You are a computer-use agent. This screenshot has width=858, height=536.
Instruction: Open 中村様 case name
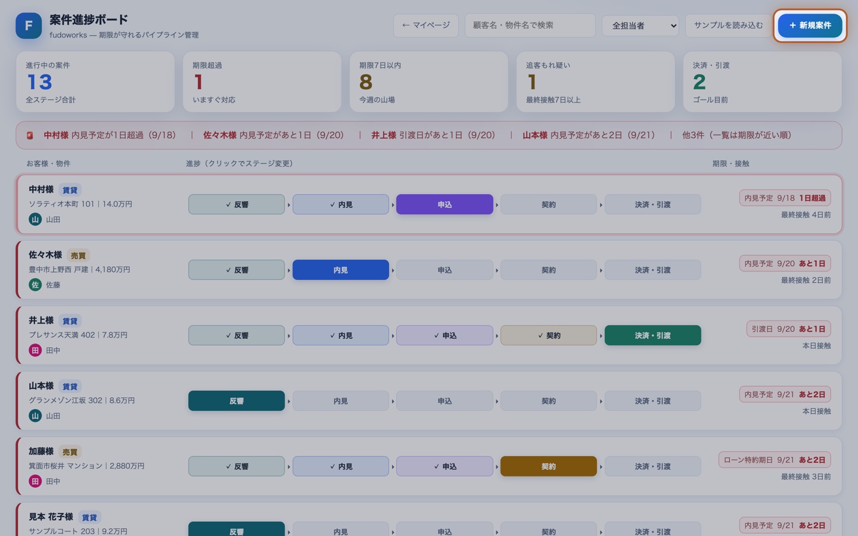[41, 189]
